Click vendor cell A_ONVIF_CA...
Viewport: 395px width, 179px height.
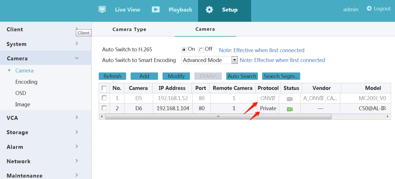320,98
